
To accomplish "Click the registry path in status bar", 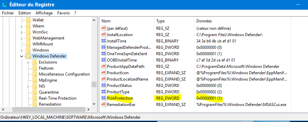I will pyautogui.click(x=70, y=118).
